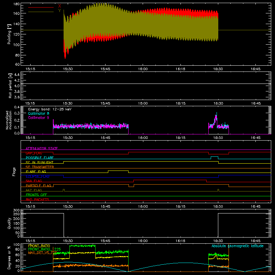Viewport: 275px width, 275px height.
Task: Click the 'Pointing' vertical axis title
Action: (9, 34)
